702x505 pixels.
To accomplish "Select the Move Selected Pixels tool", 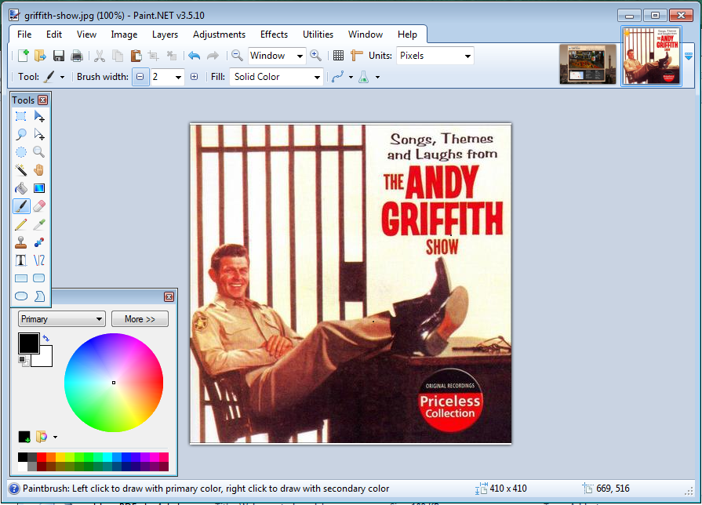I will click(39, 116).
